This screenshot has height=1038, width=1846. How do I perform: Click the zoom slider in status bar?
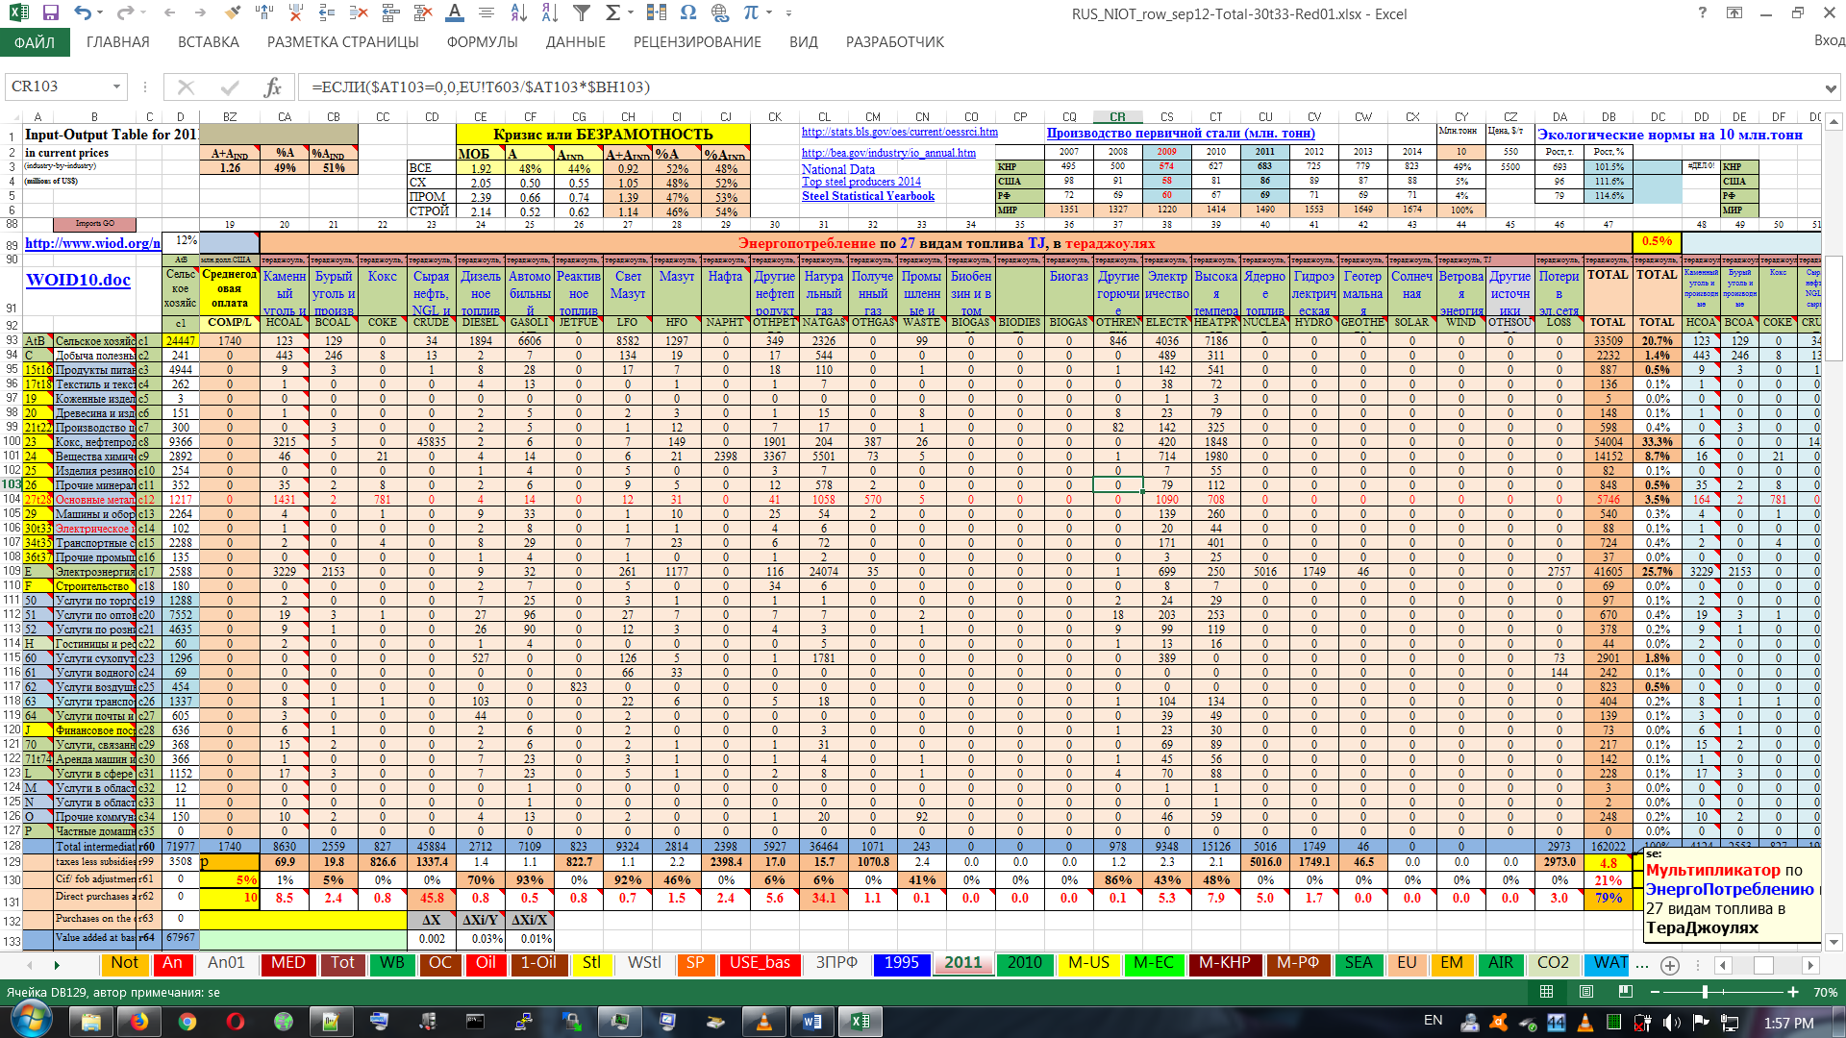(1705, 992)
